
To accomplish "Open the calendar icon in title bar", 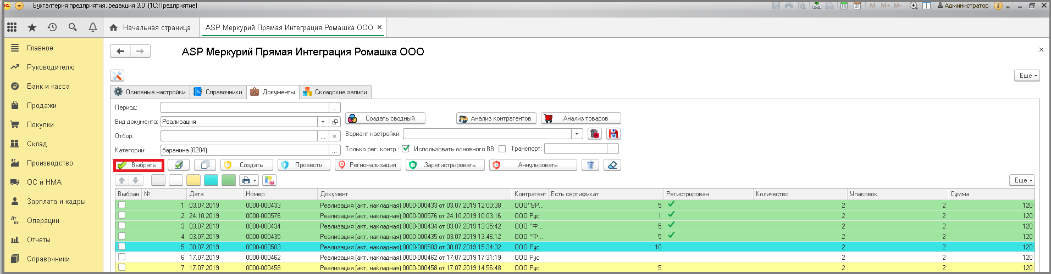I will 857,5.
